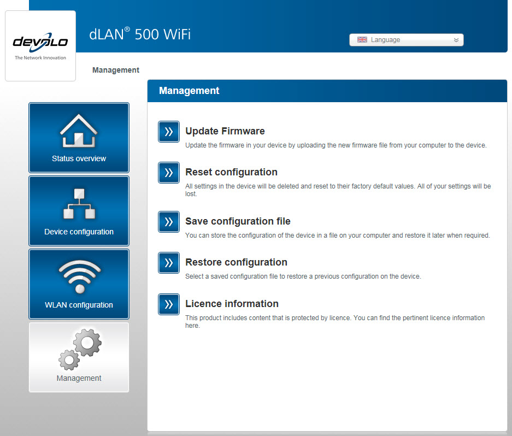Viewport: 512px width, 436px height.
Task: Open the Language dropdown
Action: pyautogui.click(x=406, y=40)
